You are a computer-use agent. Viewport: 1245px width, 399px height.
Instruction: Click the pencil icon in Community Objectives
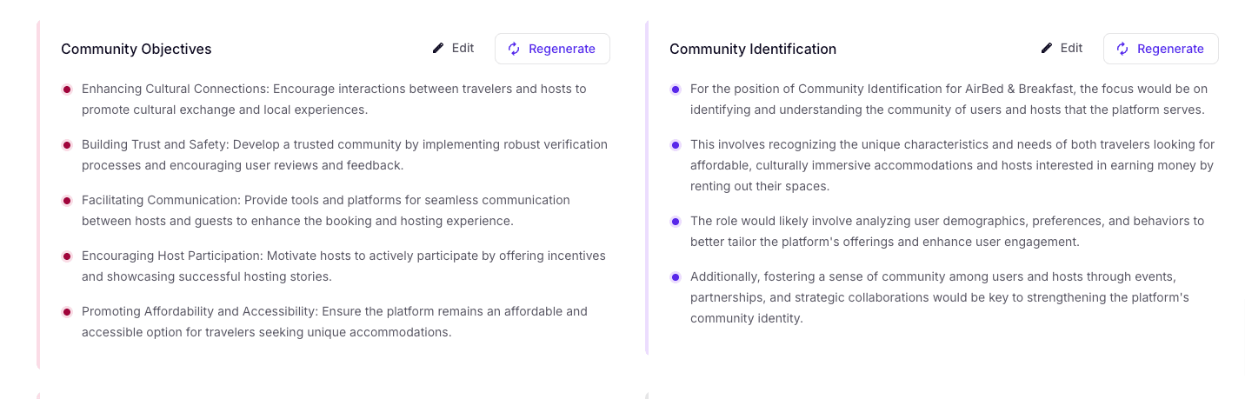point(438,49)
